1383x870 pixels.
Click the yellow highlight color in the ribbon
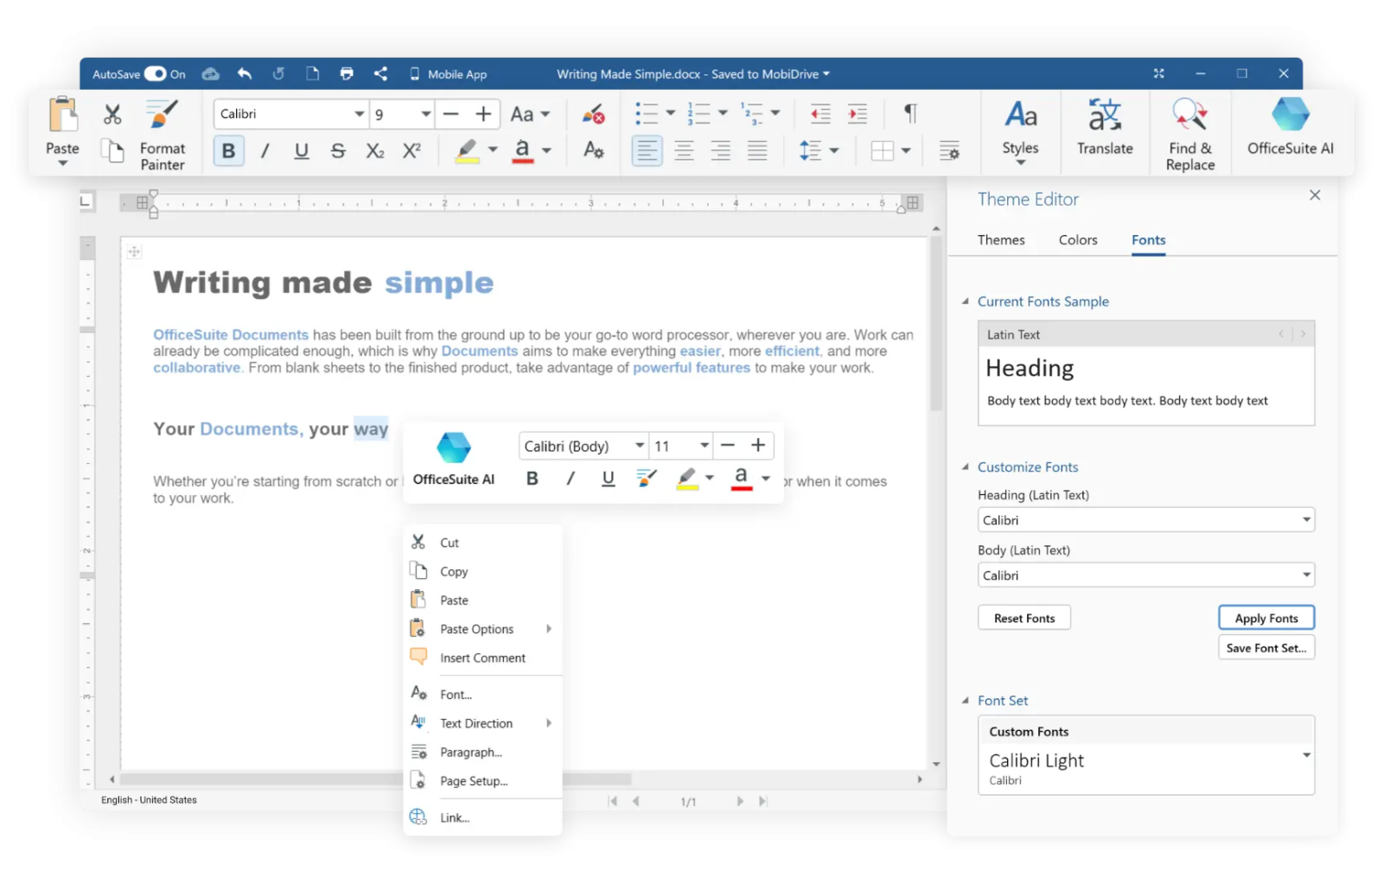467,151
